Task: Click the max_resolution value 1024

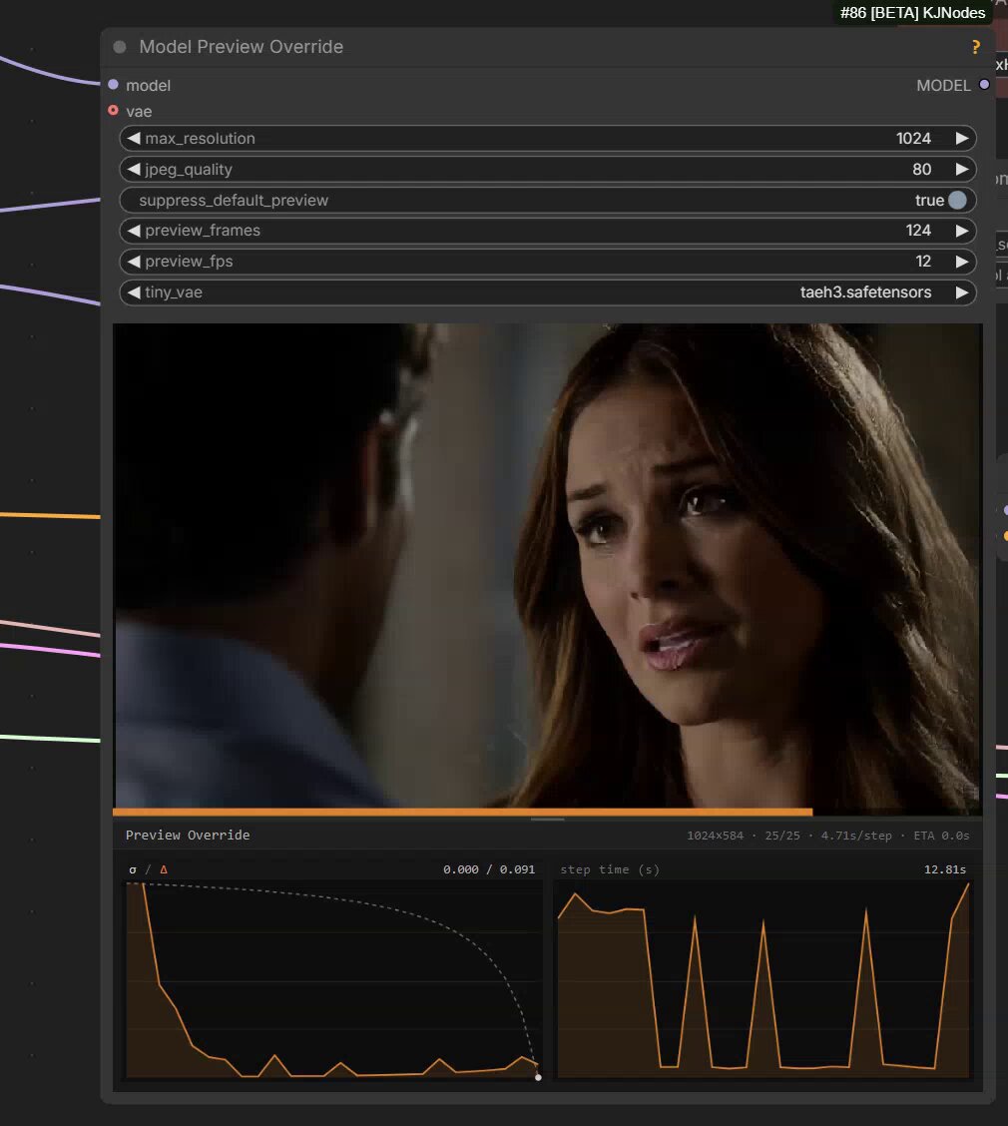Action: (913, 138)
